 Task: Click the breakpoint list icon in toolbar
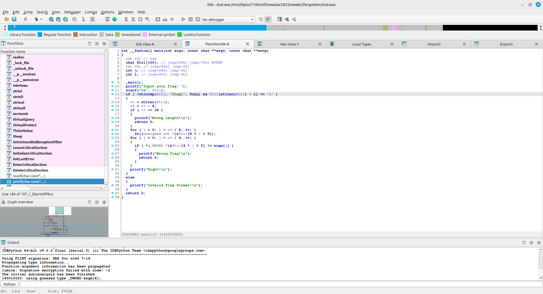280,20
